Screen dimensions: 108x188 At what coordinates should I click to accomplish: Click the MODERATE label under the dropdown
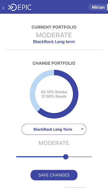pos(54,143)
